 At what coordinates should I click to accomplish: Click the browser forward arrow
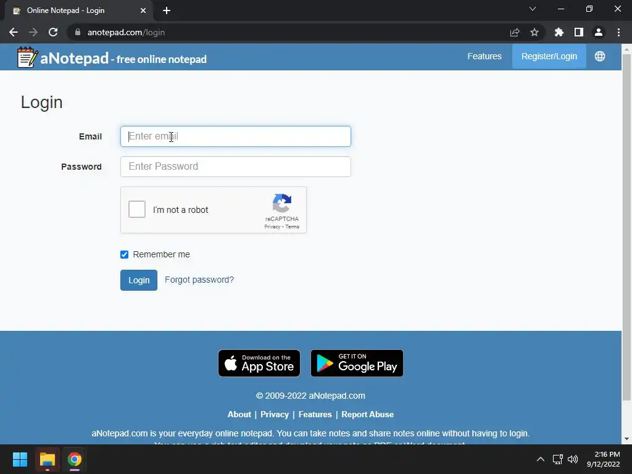pyautogui.click(x=33, y=32)
